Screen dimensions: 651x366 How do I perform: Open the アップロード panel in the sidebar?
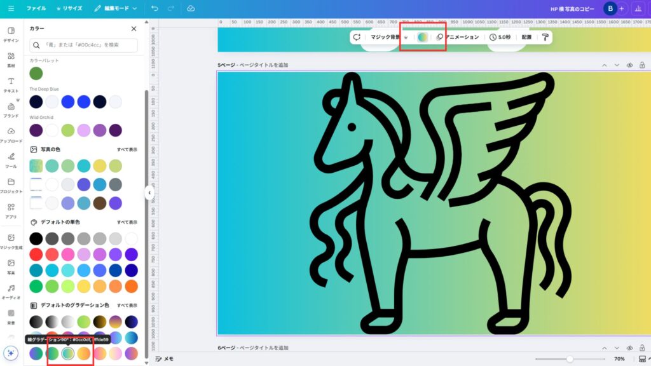[11, 135]
